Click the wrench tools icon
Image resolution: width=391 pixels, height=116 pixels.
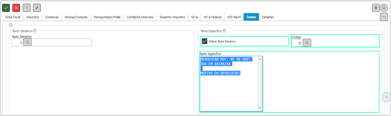tap(37, 8)
